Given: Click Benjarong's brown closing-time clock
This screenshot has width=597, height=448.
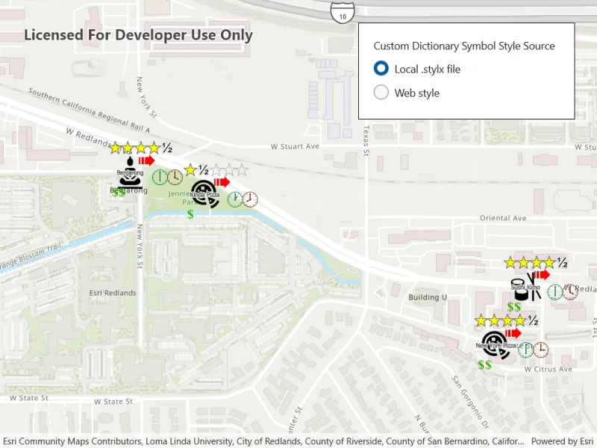Looking at the screenshot, I should 175,177.
